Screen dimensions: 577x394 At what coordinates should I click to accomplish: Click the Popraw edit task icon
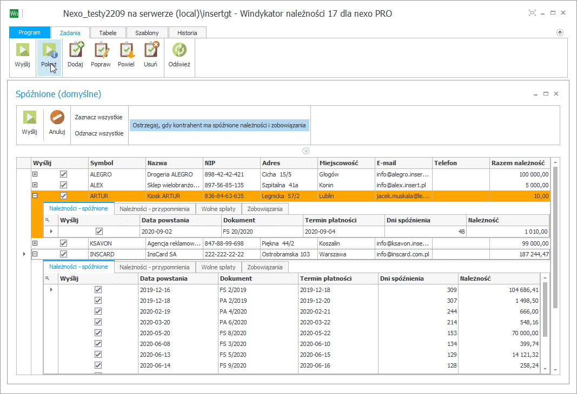(101, 50)
